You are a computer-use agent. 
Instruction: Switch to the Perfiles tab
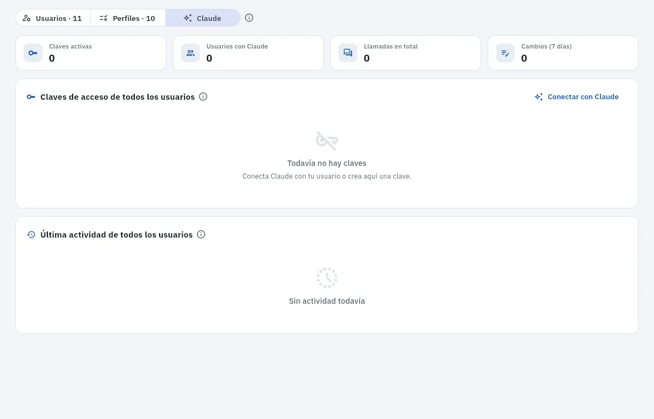point(128,18)
